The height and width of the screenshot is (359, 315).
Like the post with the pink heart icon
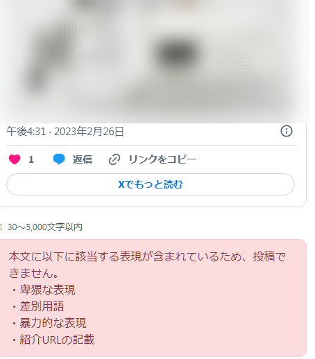(x=15, y=159)
